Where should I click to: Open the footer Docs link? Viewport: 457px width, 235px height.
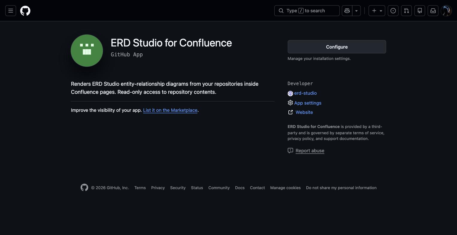point(240,188)
